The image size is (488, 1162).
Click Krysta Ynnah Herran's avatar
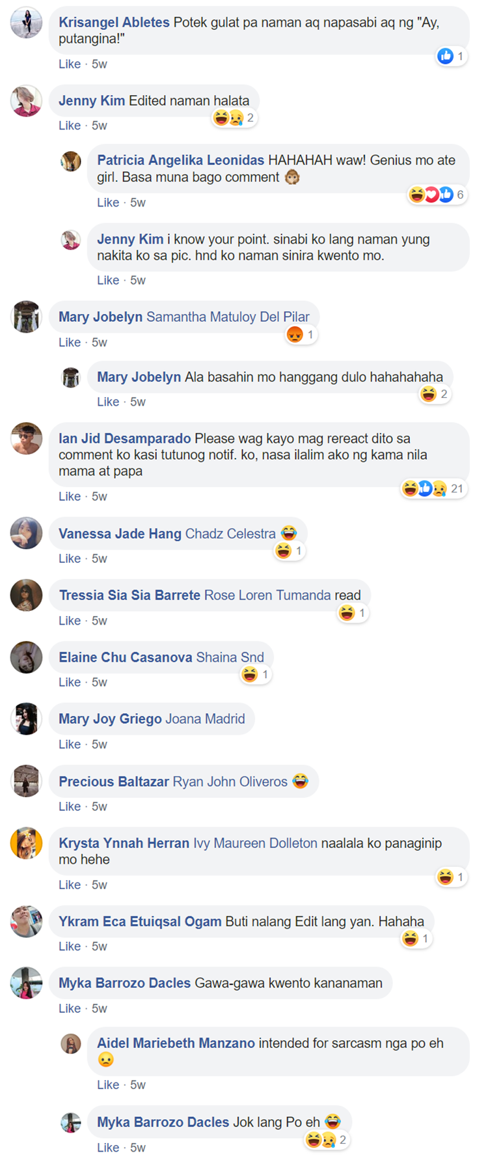(27, 843)
